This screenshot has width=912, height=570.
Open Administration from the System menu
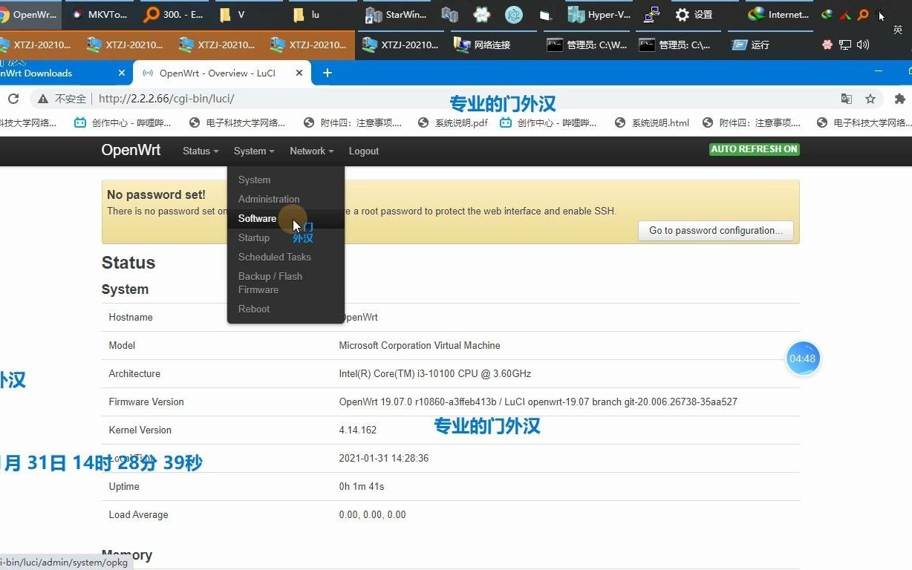[269, 199]
